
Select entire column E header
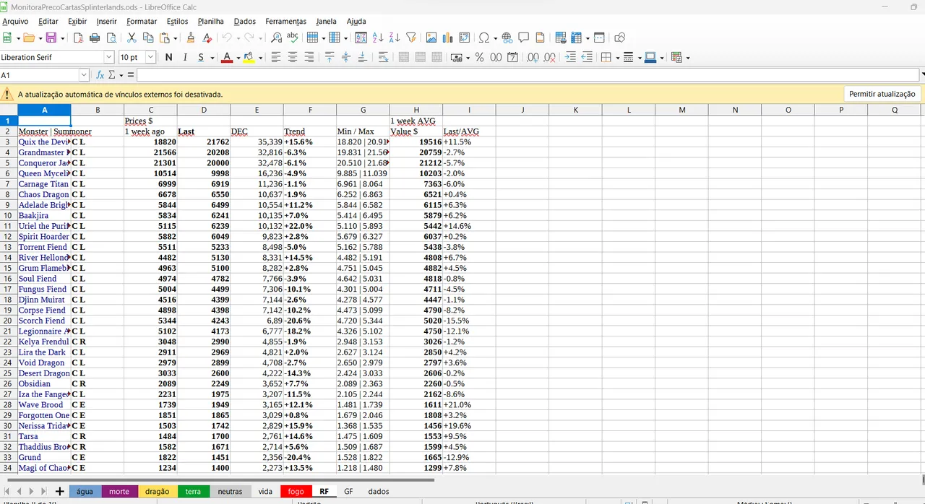click(257, 110)
